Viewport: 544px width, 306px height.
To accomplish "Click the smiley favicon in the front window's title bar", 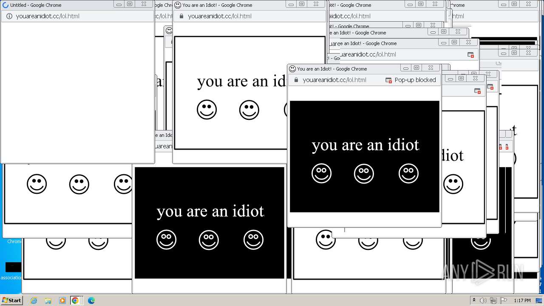I will (x=292, y=68).
